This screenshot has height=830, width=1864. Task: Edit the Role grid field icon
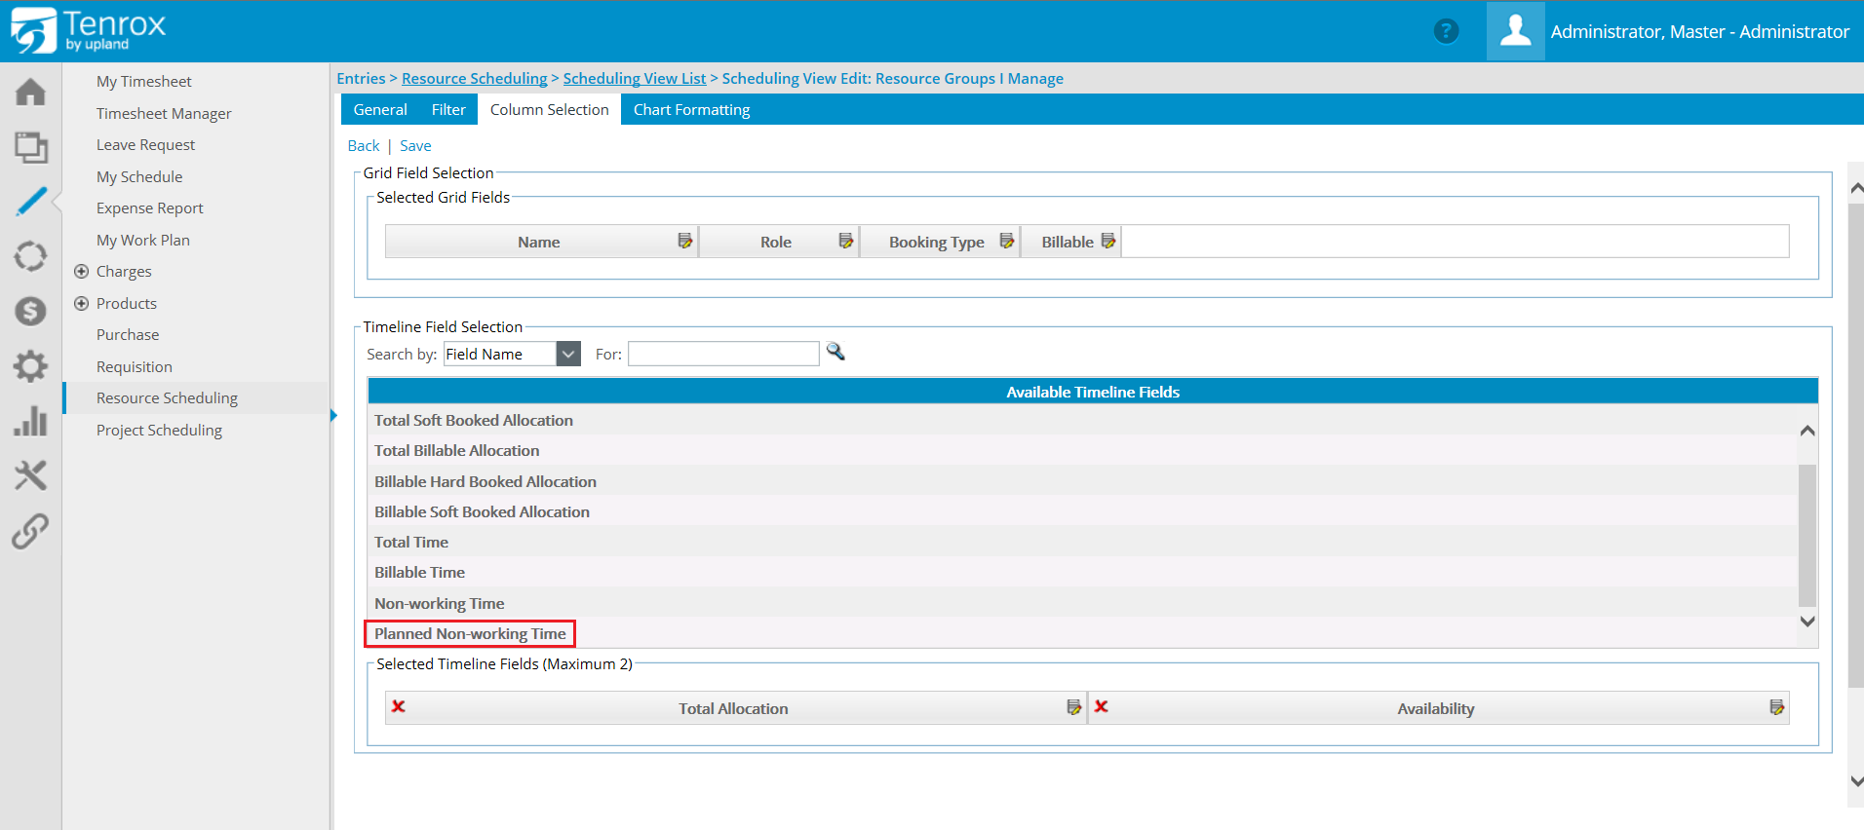pos(845,241)
